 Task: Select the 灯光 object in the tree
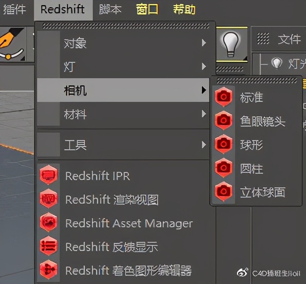click(x=297, y=63)
